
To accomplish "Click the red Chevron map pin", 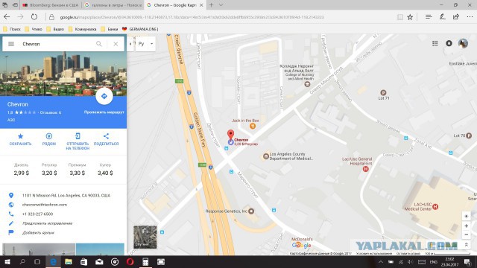I will coord(230,135).
